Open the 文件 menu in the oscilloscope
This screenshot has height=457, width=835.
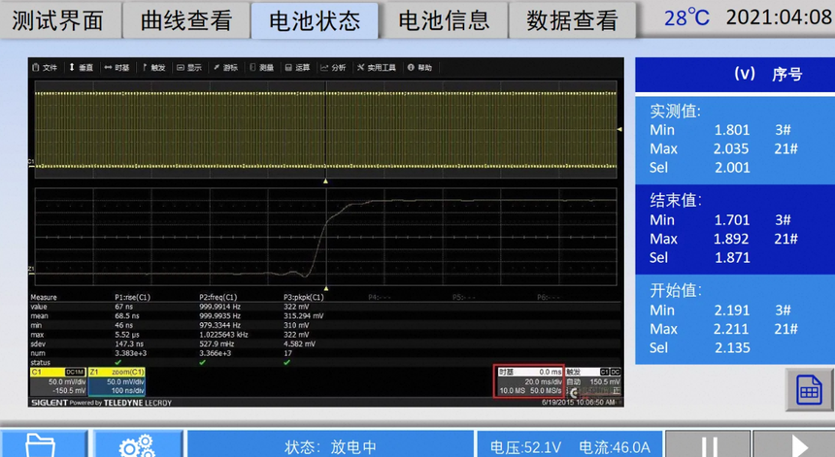45,68
